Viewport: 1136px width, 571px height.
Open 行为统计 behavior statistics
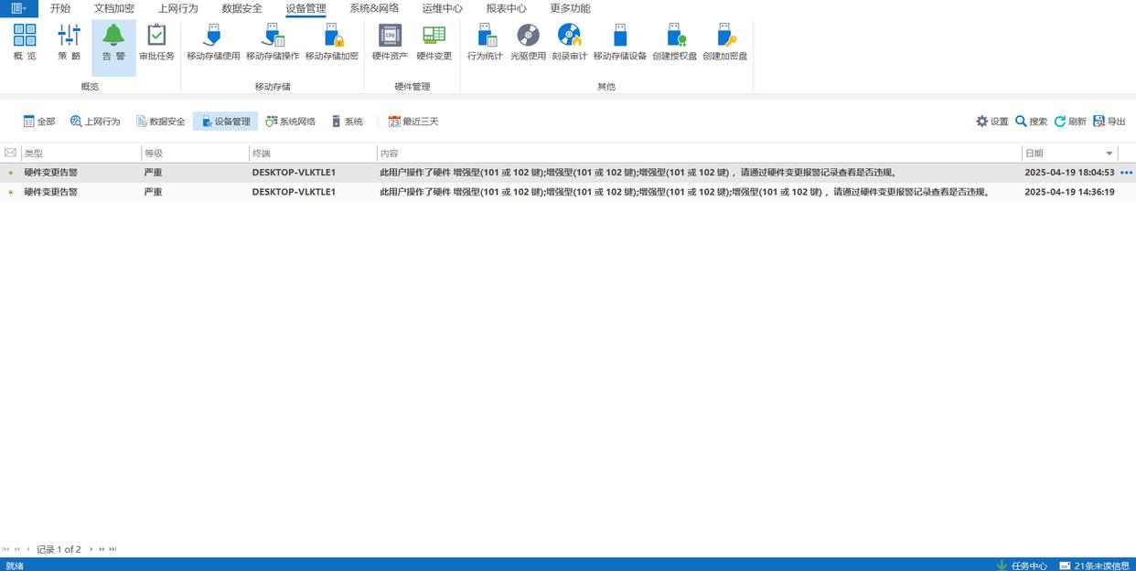485,43
